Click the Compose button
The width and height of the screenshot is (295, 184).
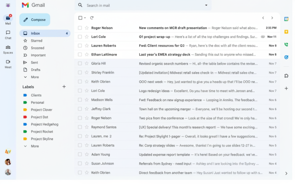coord(35,20)
